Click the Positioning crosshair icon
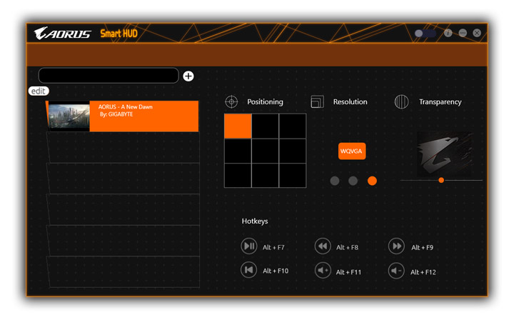This screenshot has height=320, width=514. [231, 102]
